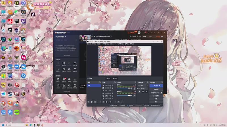Open three-dot menu for 桌面音频 channel

pos(134,95)
